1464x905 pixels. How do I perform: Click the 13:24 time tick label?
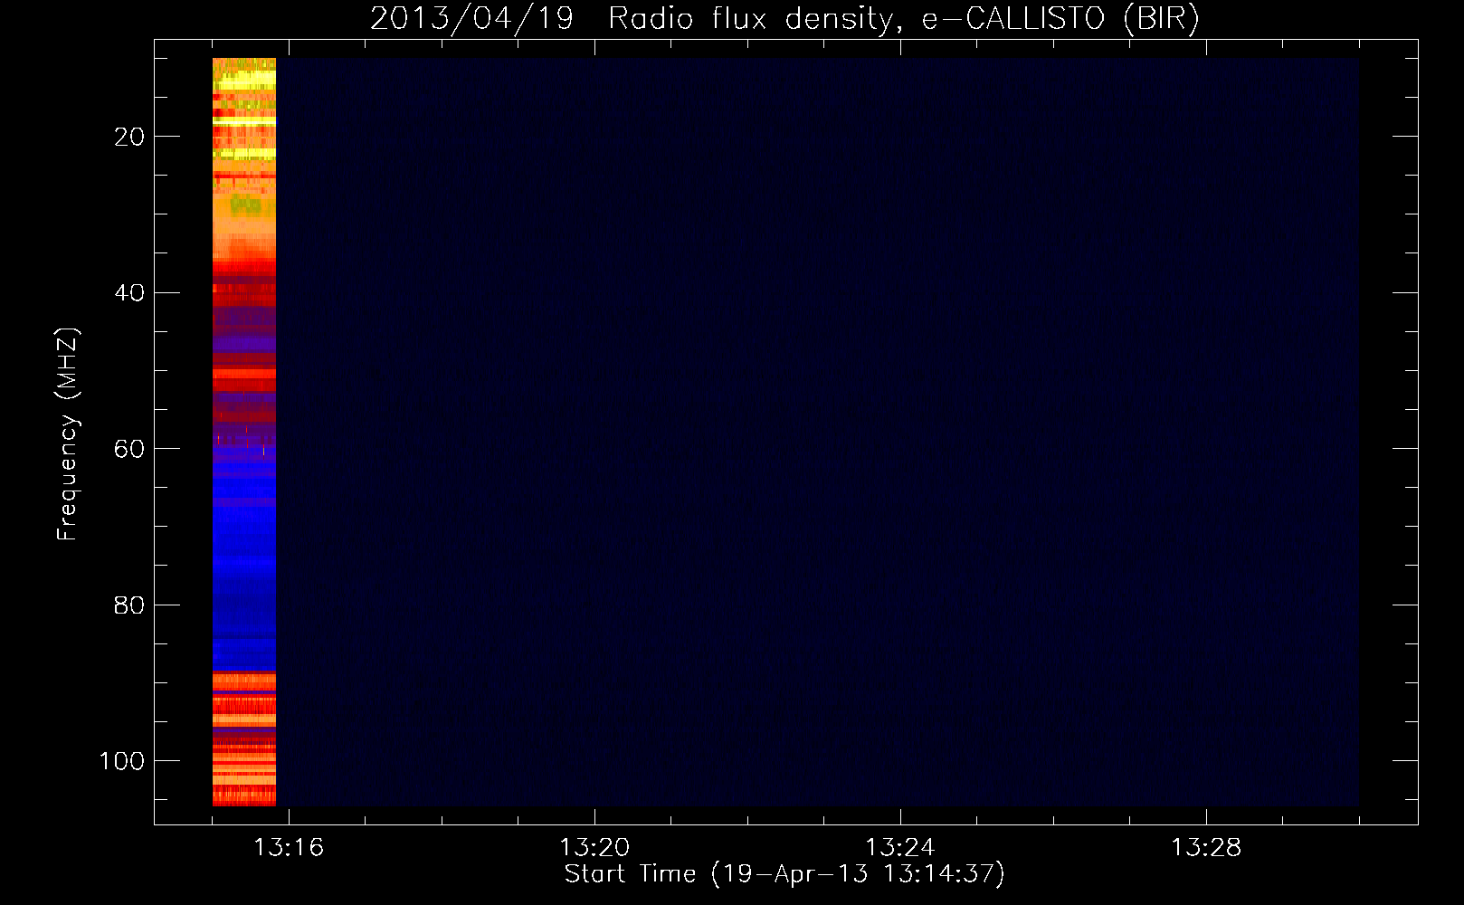point(900,847)
